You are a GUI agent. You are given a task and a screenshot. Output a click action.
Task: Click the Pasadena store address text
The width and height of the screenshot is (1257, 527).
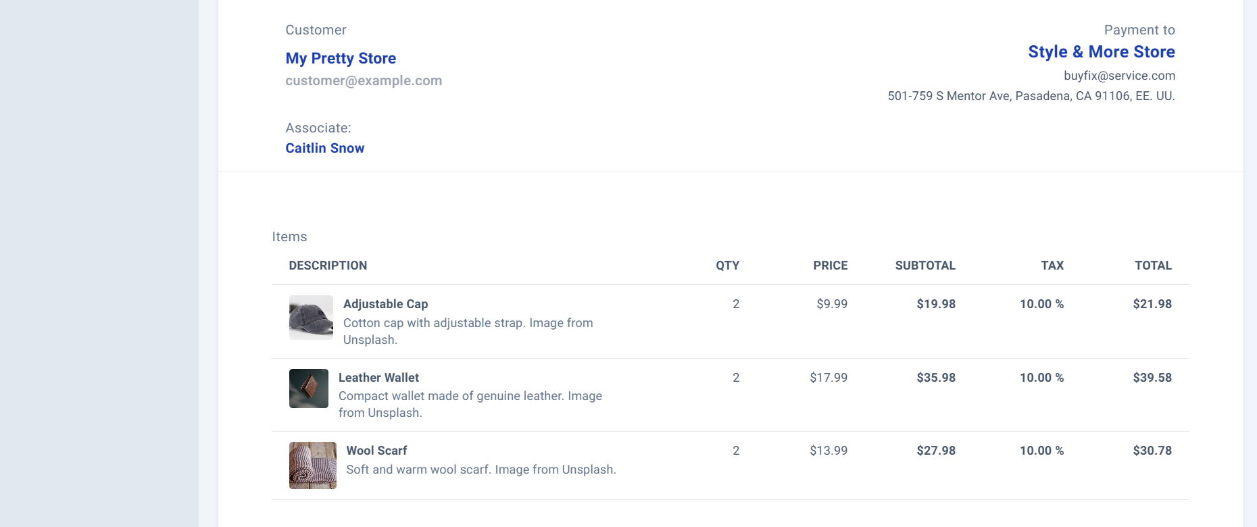pos(1031,96)
